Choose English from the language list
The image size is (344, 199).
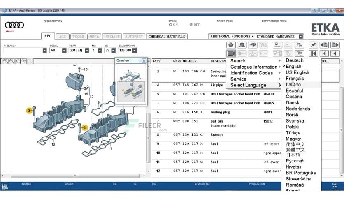click(x=293, y=66)
